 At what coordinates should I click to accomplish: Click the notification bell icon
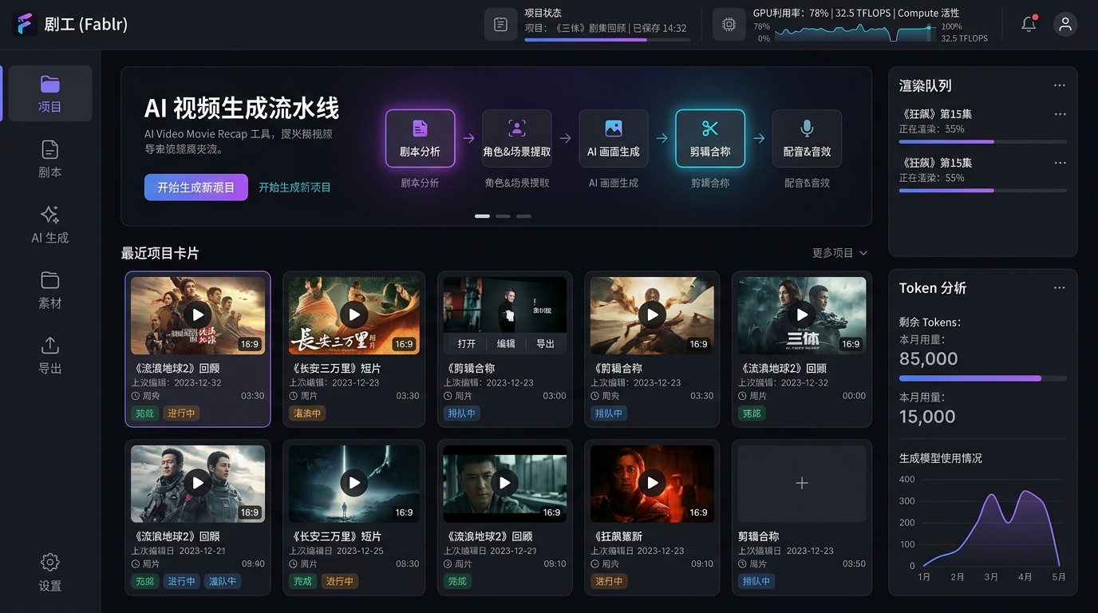(1029, 24)
